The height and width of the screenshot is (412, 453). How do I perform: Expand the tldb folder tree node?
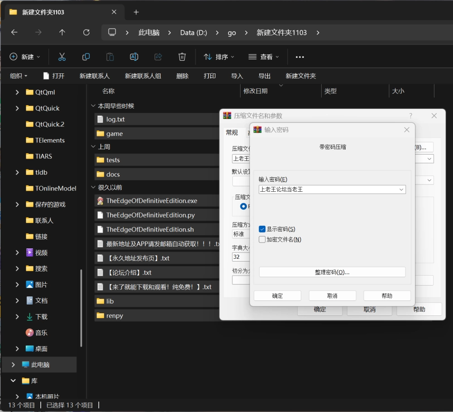click(17, 172)
